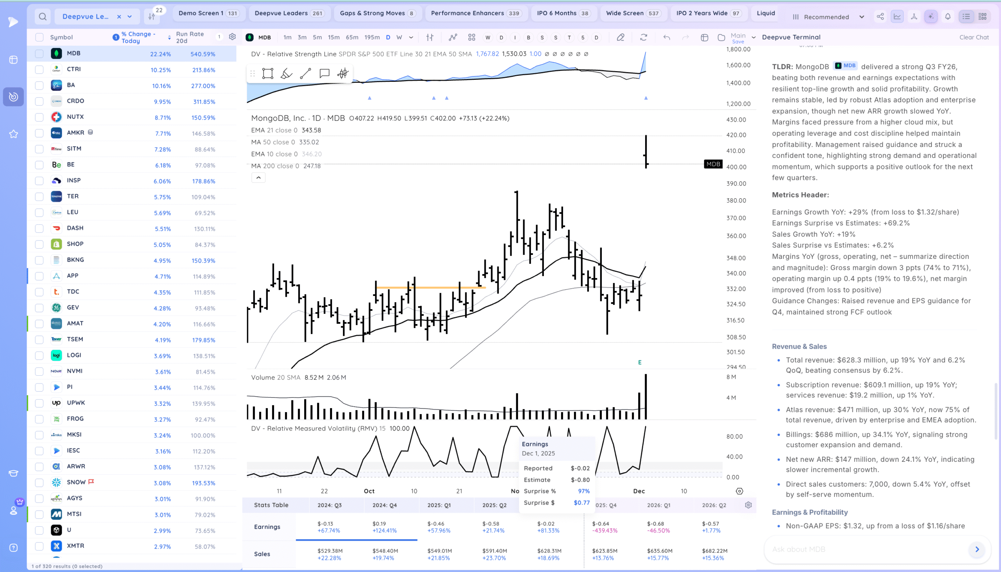Open the alerts bell icon
This screenshot has height=572, width=1001.
(947, 16)
